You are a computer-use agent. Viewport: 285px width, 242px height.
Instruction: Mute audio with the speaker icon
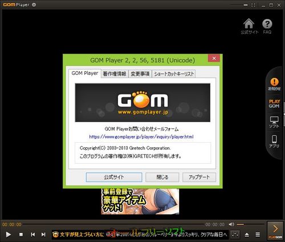(231, 224)
